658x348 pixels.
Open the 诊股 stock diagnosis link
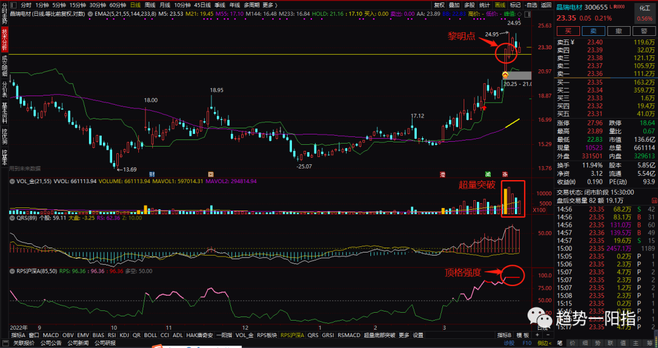point(509,343)
